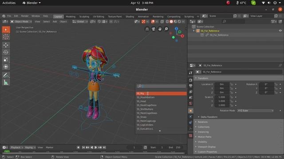The width and height of the screenshot is (284, 159).
Task: Click the search field in the popup list
Action: pyautogui.click(x=161, y=86)
